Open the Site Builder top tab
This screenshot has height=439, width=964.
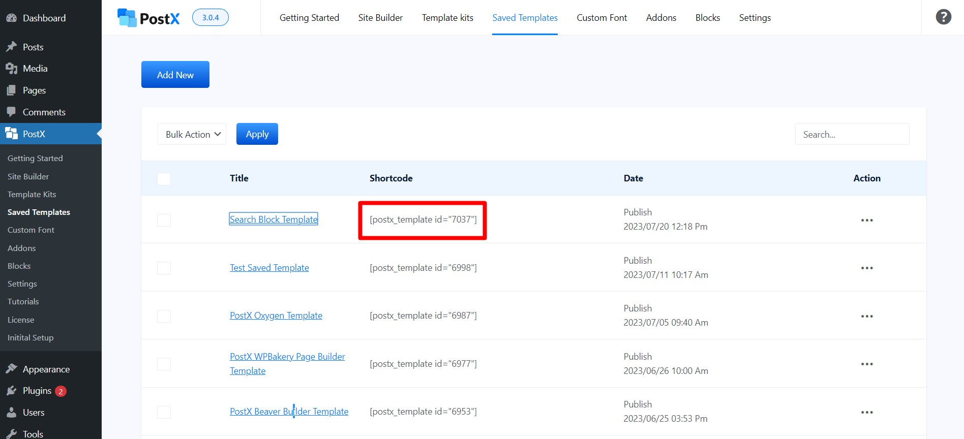[380, 18]
